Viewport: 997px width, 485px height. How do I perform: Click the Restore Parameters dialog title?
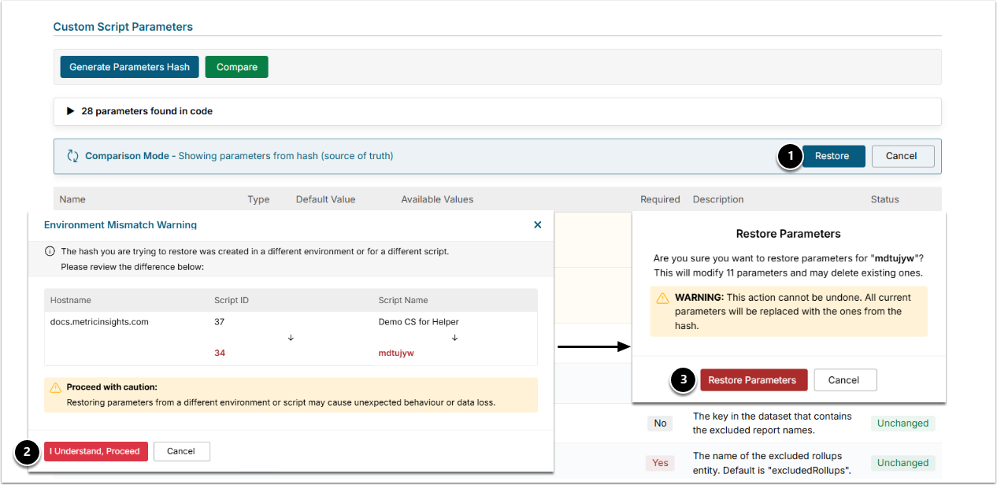point(788,234)
